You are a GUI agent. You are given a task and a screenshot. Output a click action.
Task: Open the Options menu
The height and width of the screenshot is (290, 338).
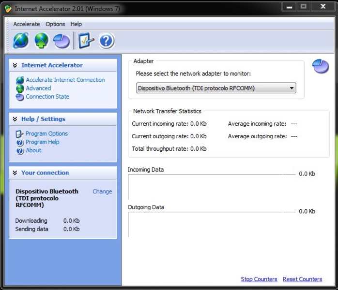(55, 24)
